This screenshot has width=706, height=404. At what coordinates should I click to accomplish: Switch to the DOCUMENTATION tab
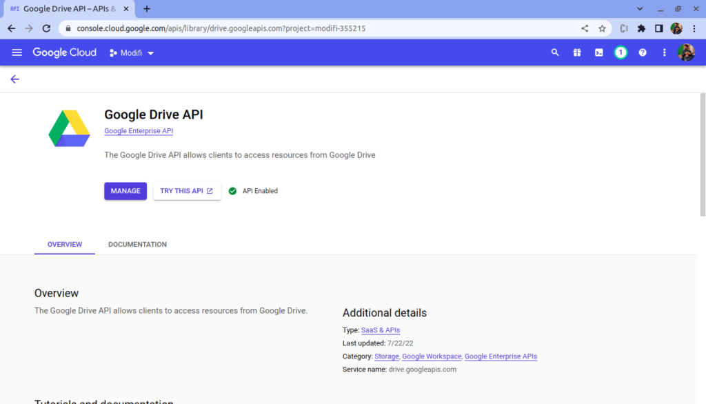137,245
